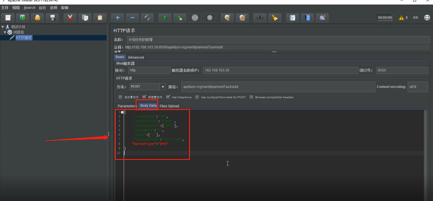The width and height of the screenshot is (433, 201).
Task: Open the Templates icon in toolbar
Action: pyautogui.click(x=23, y=18)
